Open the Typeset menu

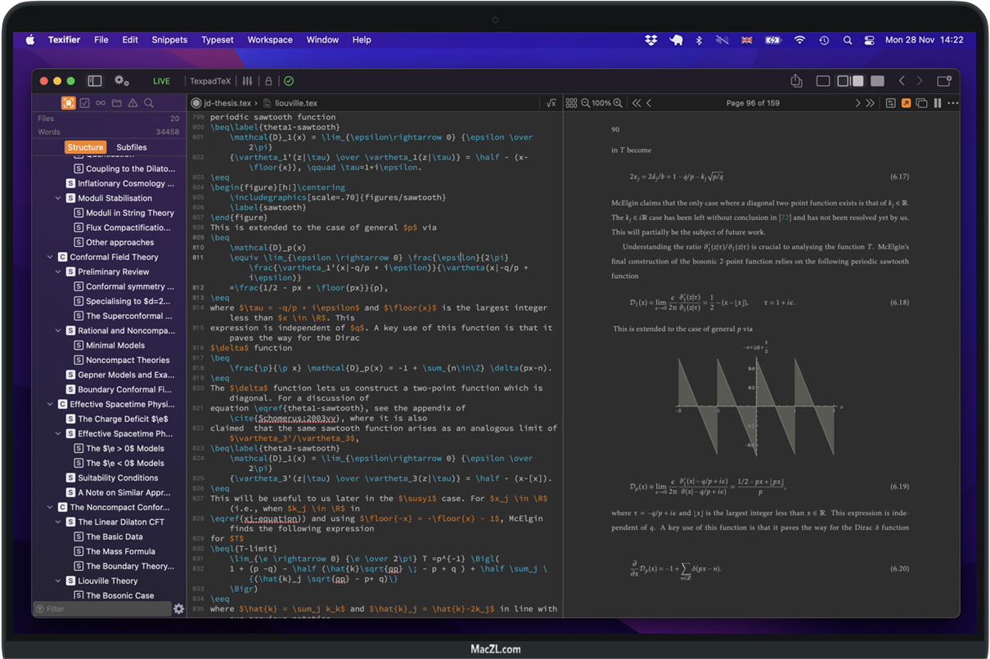pos(218,39)
